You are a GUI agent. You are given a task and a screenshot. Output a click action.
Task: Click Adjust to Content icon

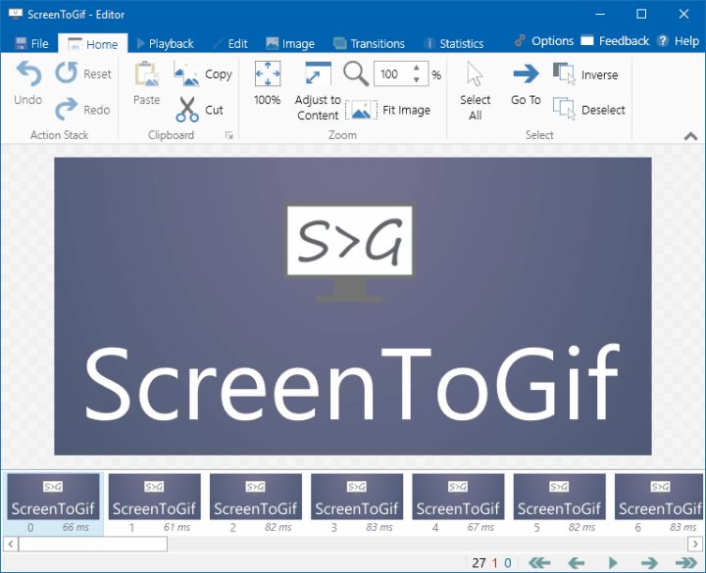click(318, 74)
